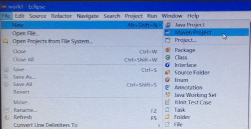Click the JUnit Test Case icon

click(167, 102)
